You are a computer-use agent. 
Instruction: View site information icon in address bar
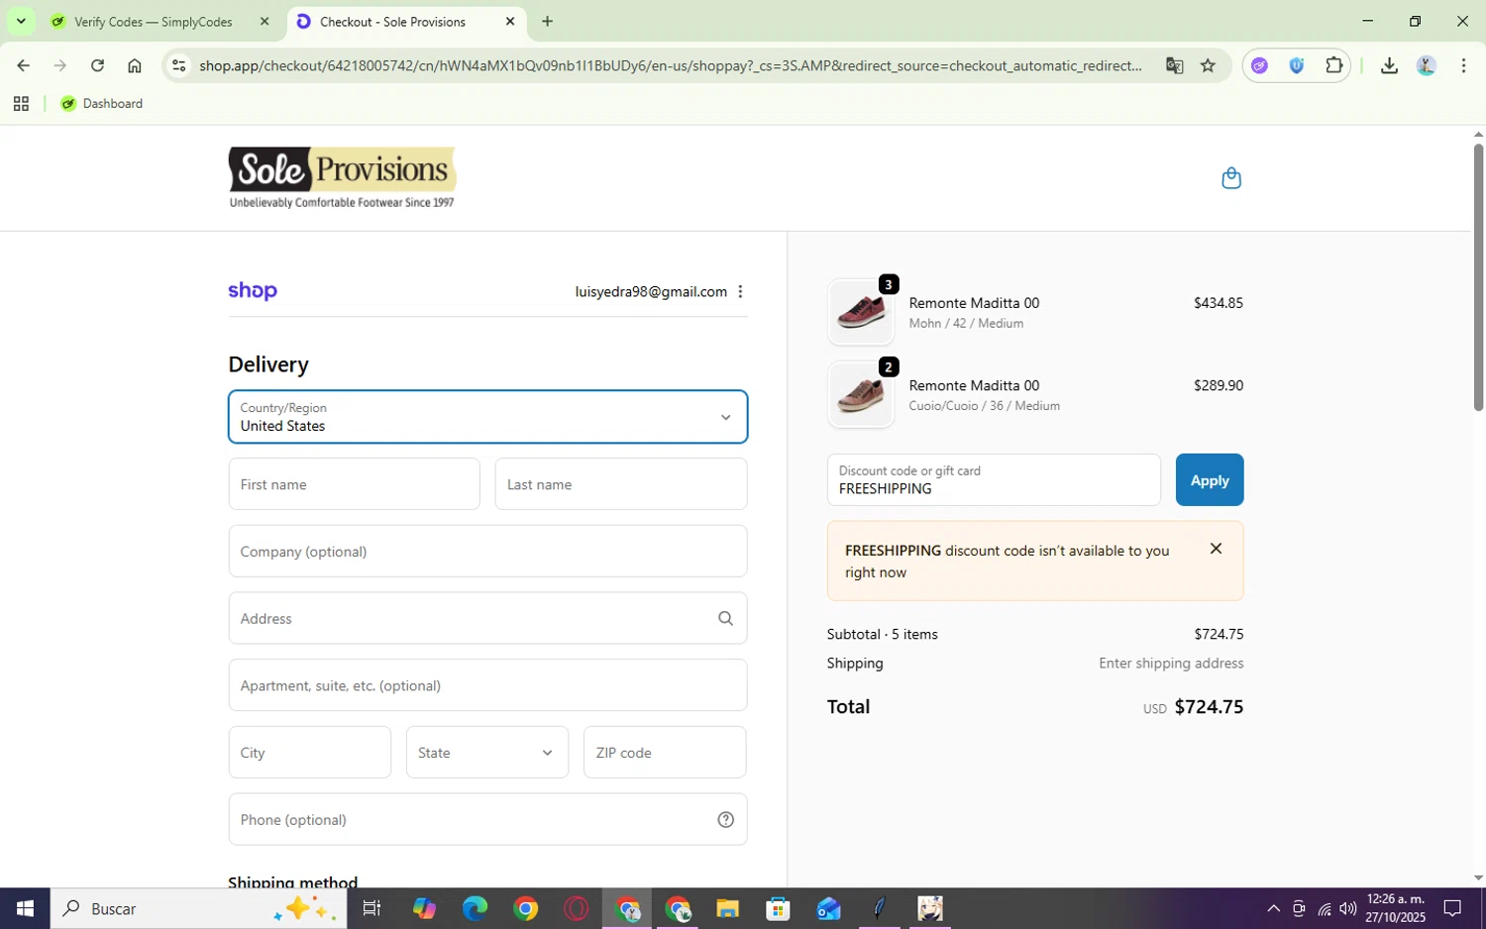(178, 65)
